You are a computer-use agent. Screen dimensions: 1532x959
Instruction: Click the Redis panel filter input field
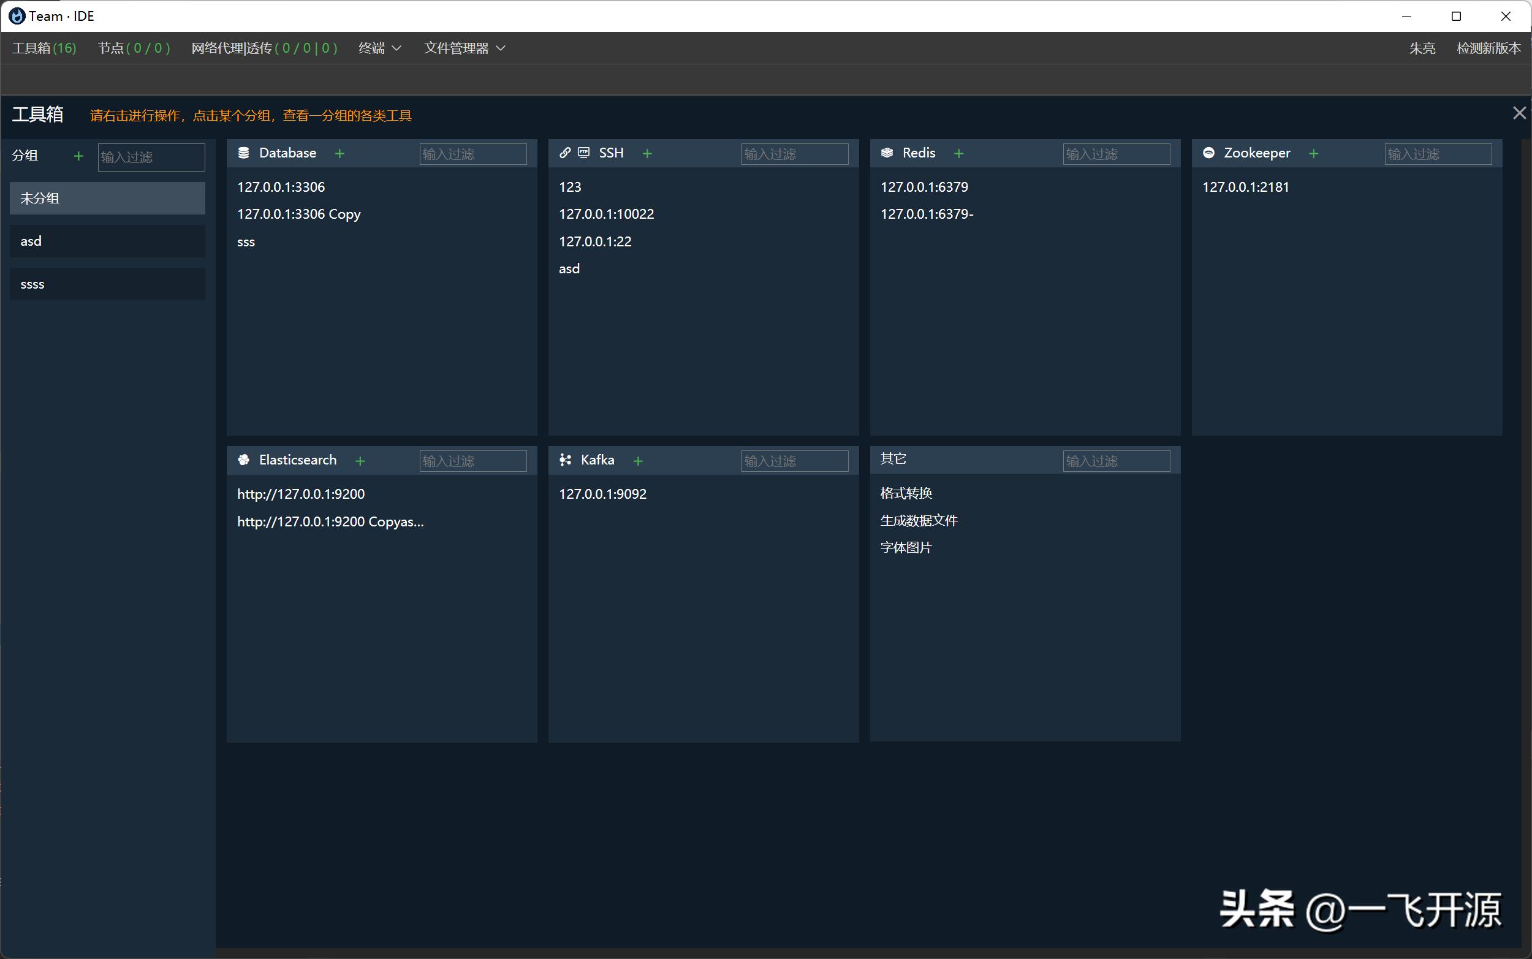(x=1116, y=154)
